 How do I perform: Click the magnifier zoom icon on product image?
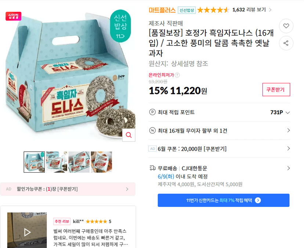coord(129,135)
